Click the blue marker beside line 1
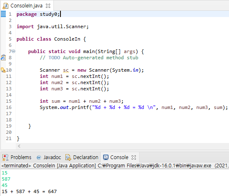This screenshot has height=196, width=229. (3, 14)
